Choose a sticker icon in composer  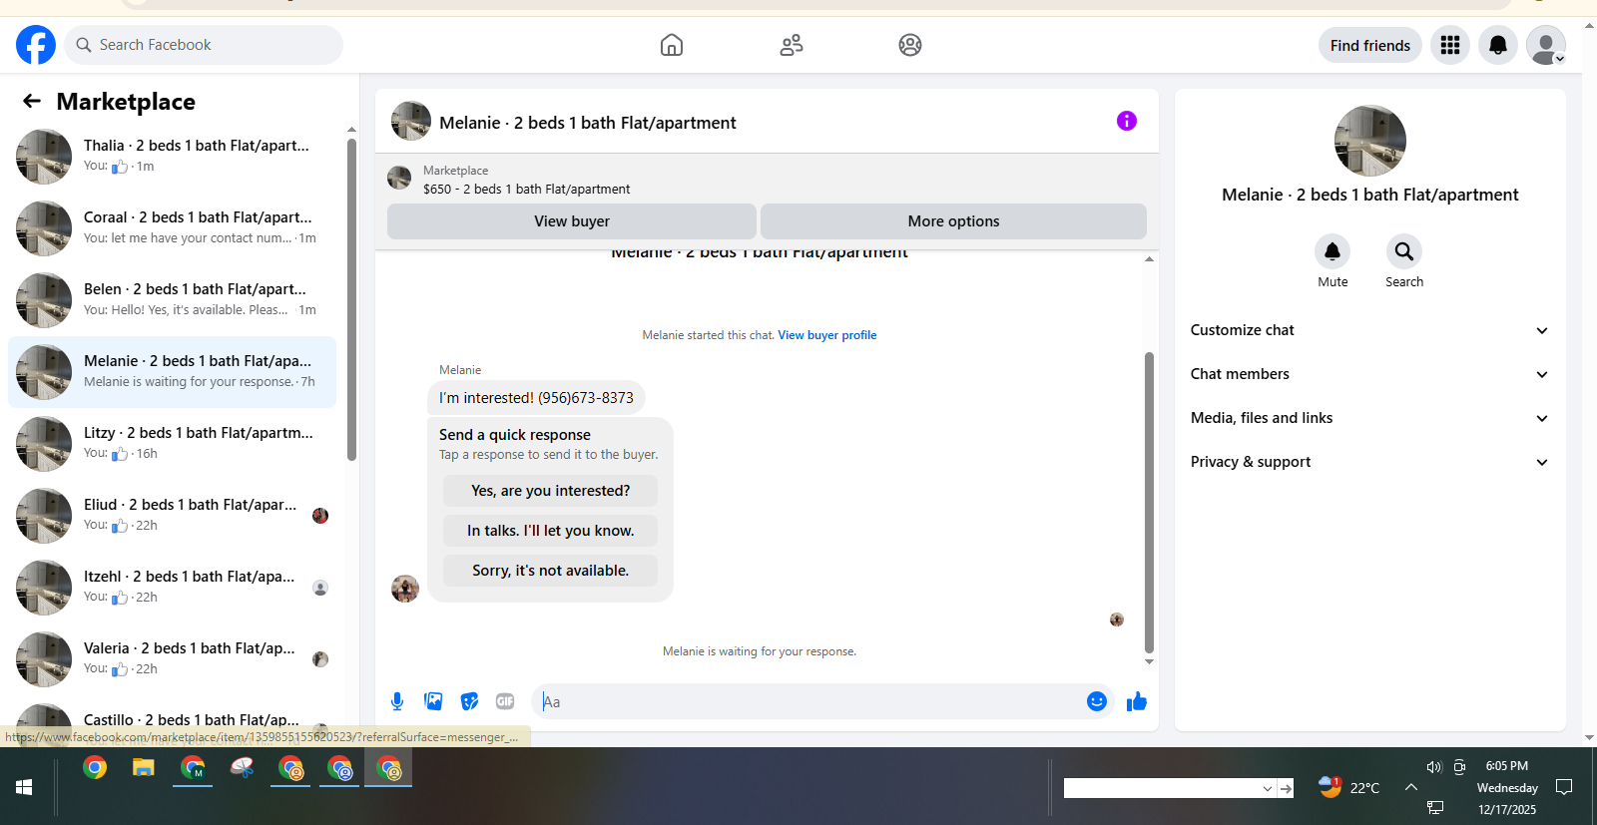coord(469,701)
